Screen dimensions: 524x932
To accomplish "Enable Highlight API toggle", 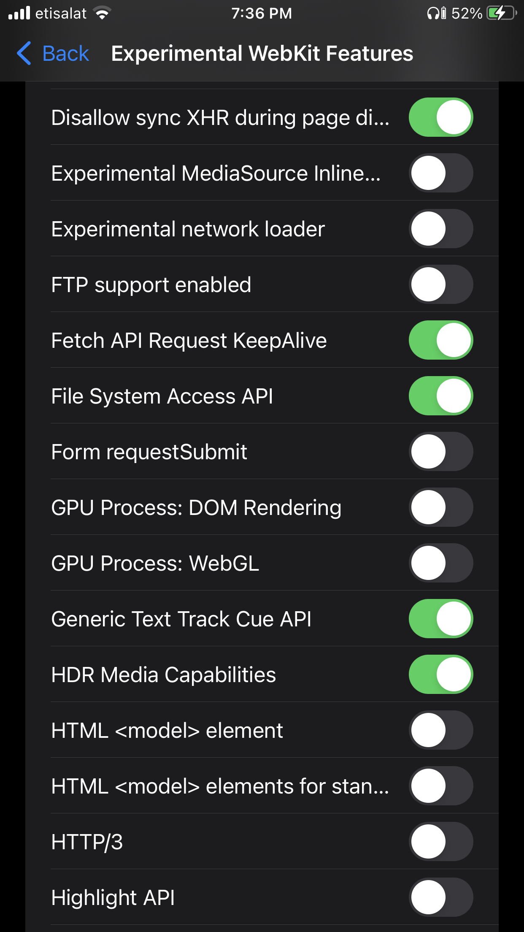I will [x=440, y=897].
